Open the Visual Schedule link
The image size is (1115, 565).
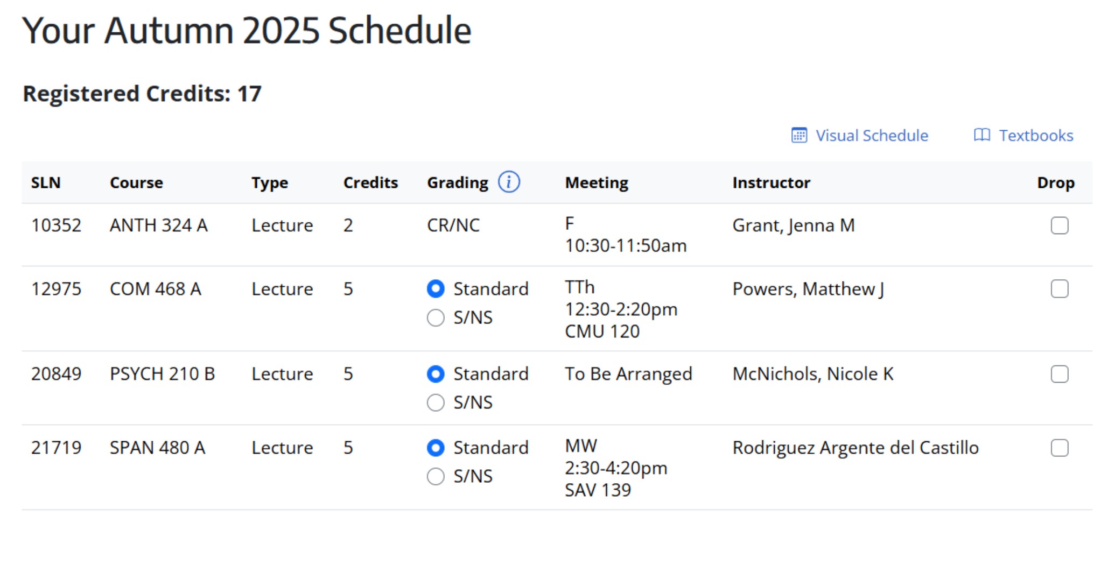[x=871, y=136]
